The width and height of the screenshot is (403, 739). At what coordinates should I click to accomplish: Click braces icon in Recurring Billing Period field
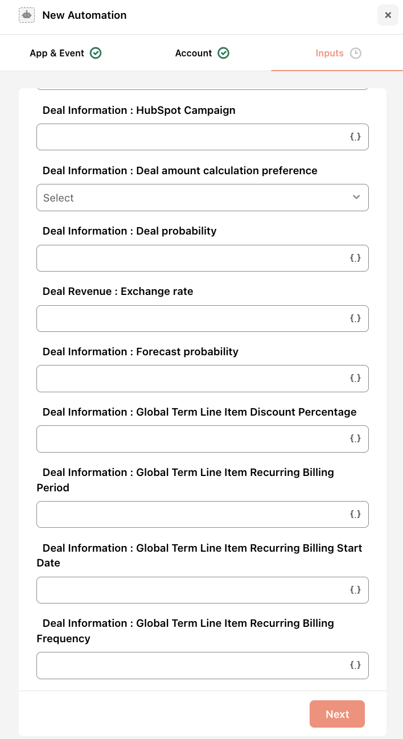(355, 514)
